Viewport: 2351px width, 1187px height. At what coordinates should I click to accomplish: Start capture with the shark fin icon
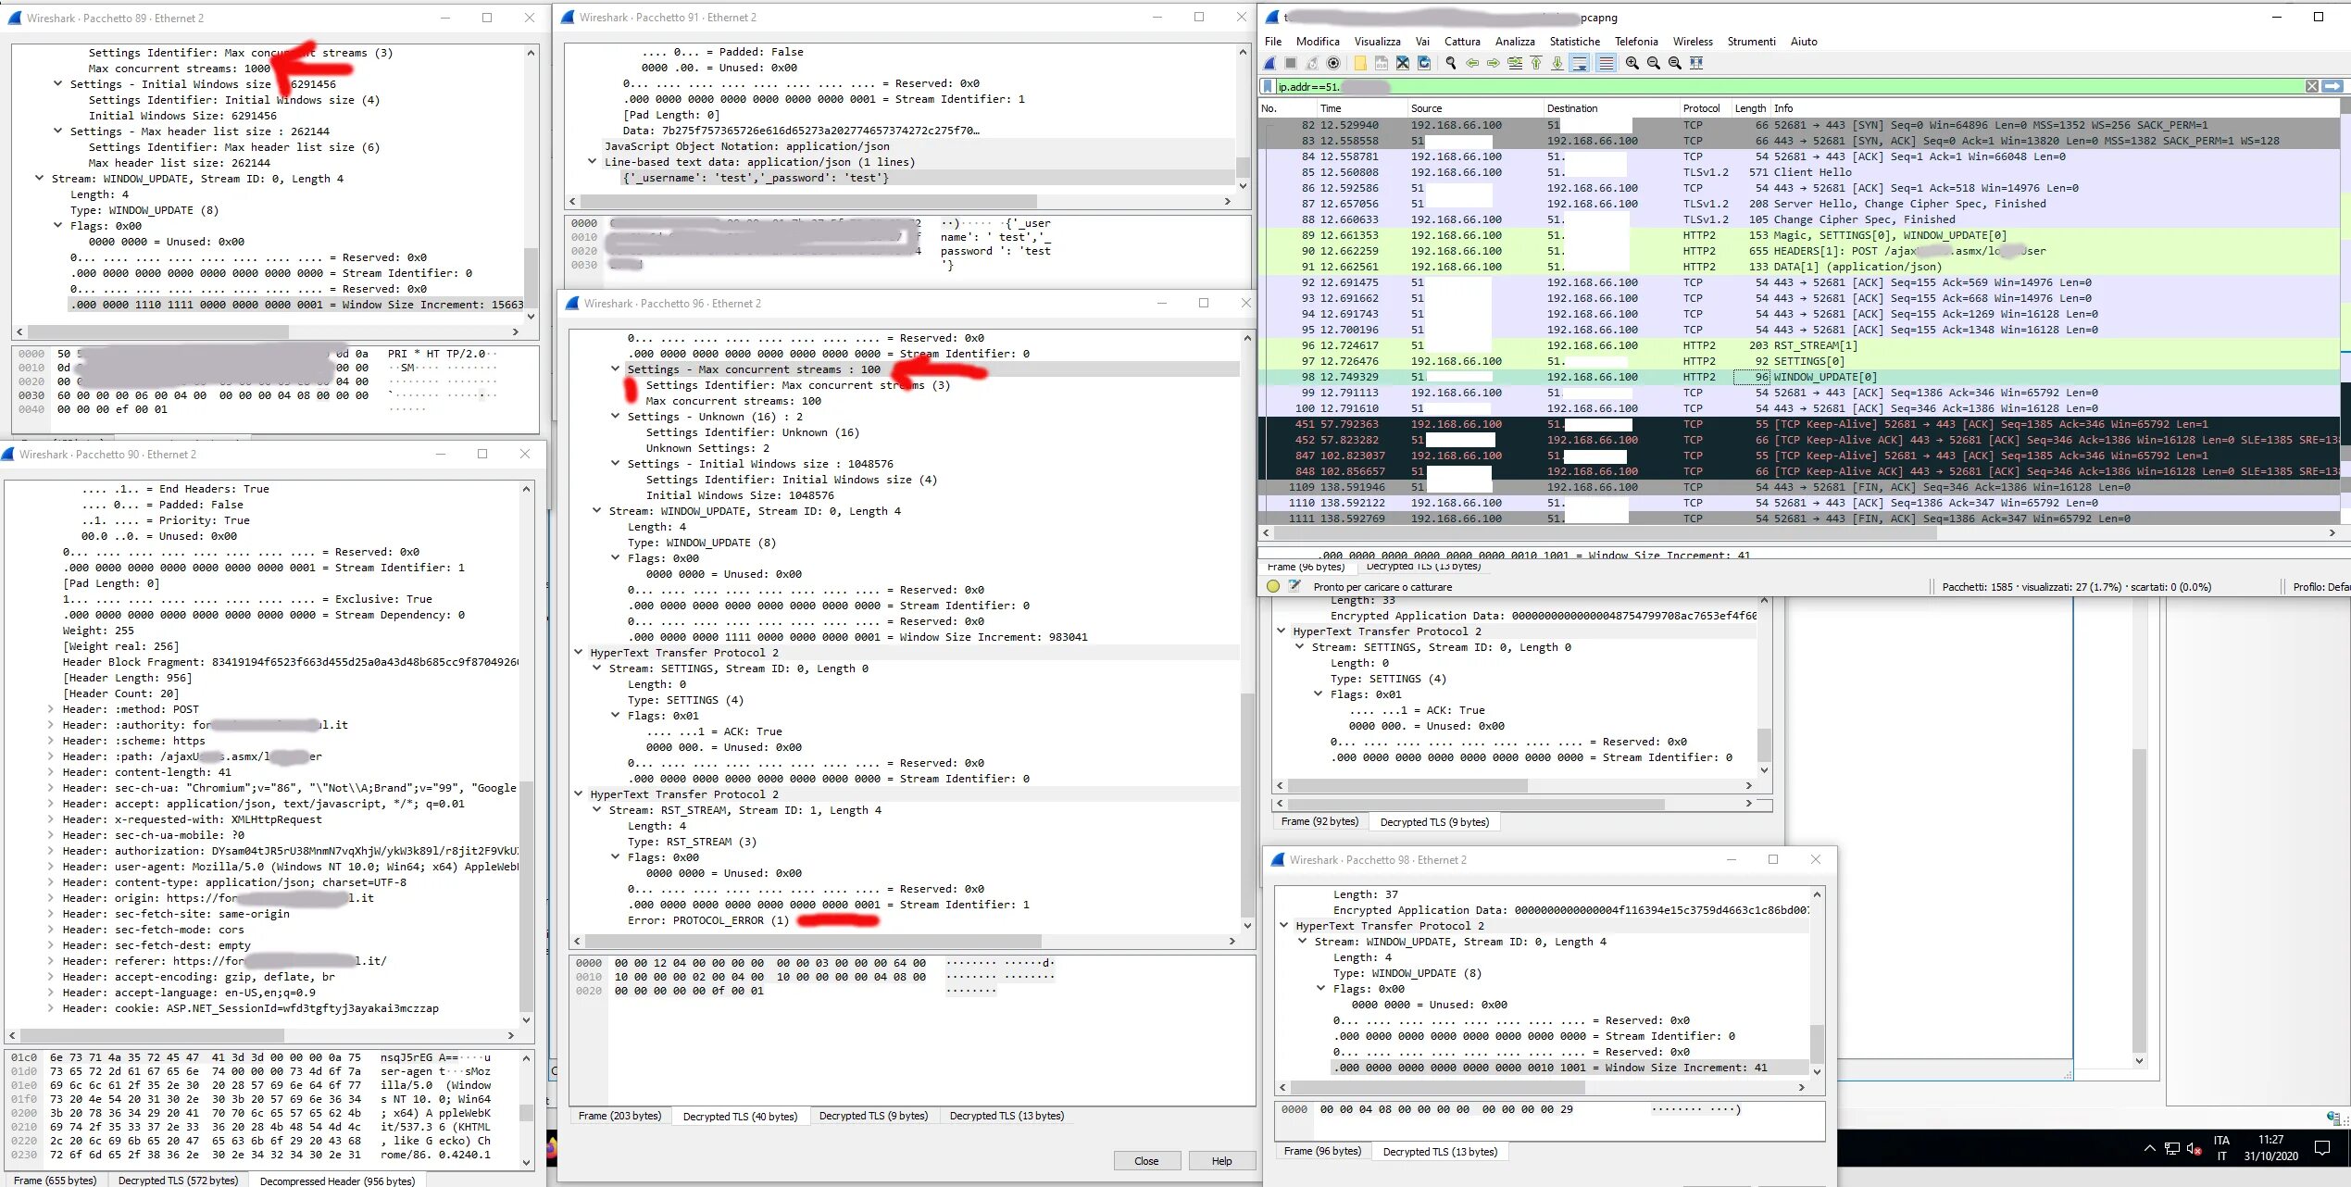(x=1269, y=63)
